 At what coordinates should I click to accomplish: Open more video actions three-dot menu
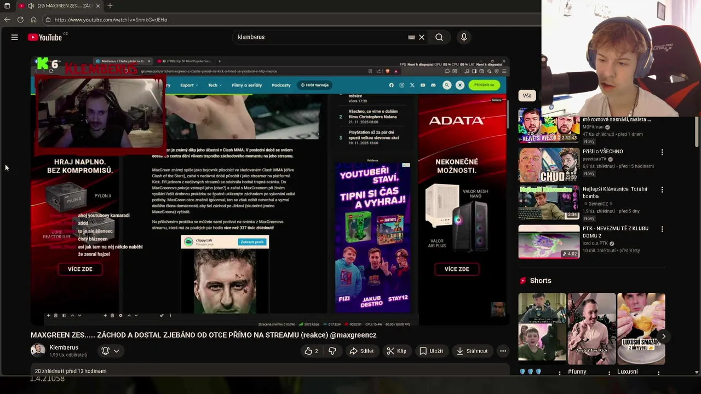point(503,351)
